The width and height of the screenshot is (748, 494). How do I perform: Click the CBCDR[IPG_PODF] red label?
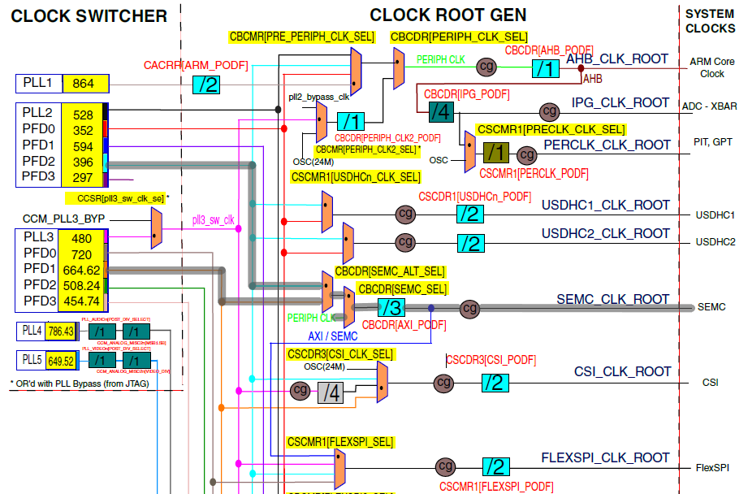466,94
